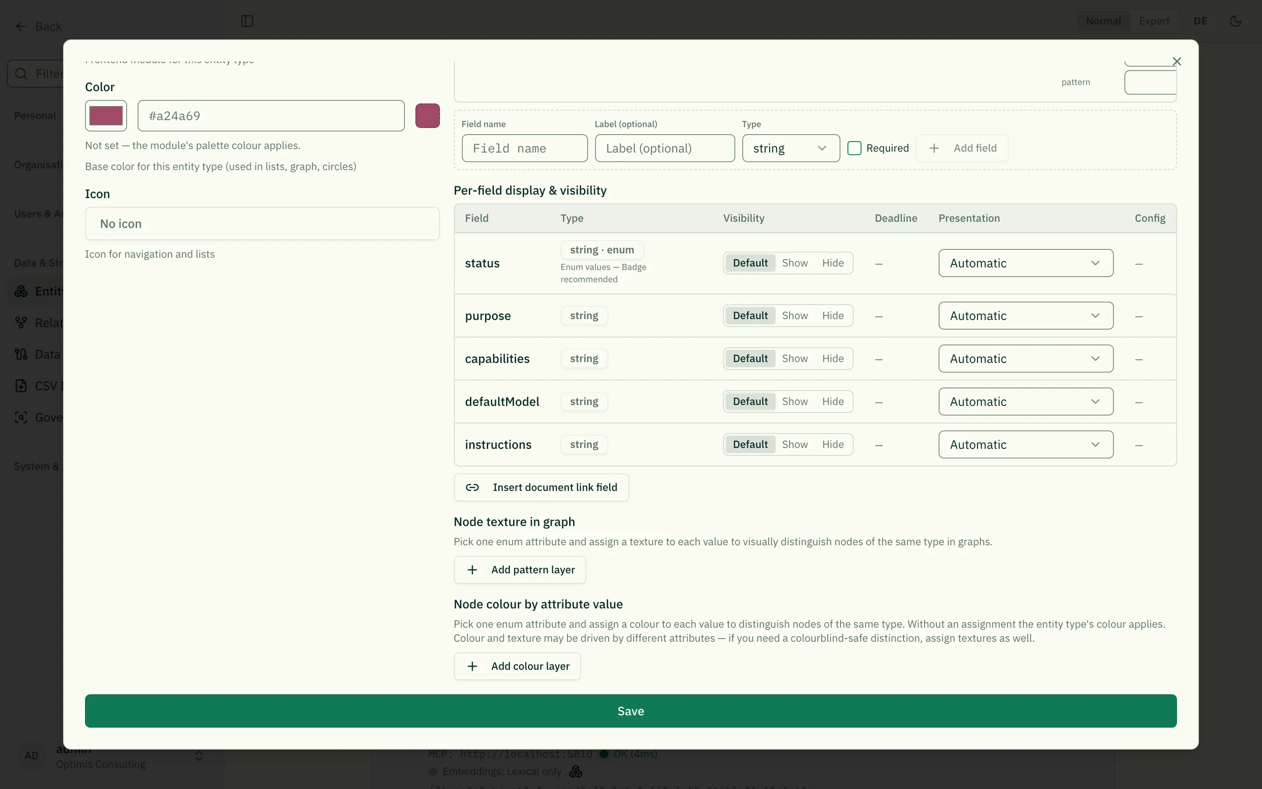Click the AD user avatar

[31, 756]
